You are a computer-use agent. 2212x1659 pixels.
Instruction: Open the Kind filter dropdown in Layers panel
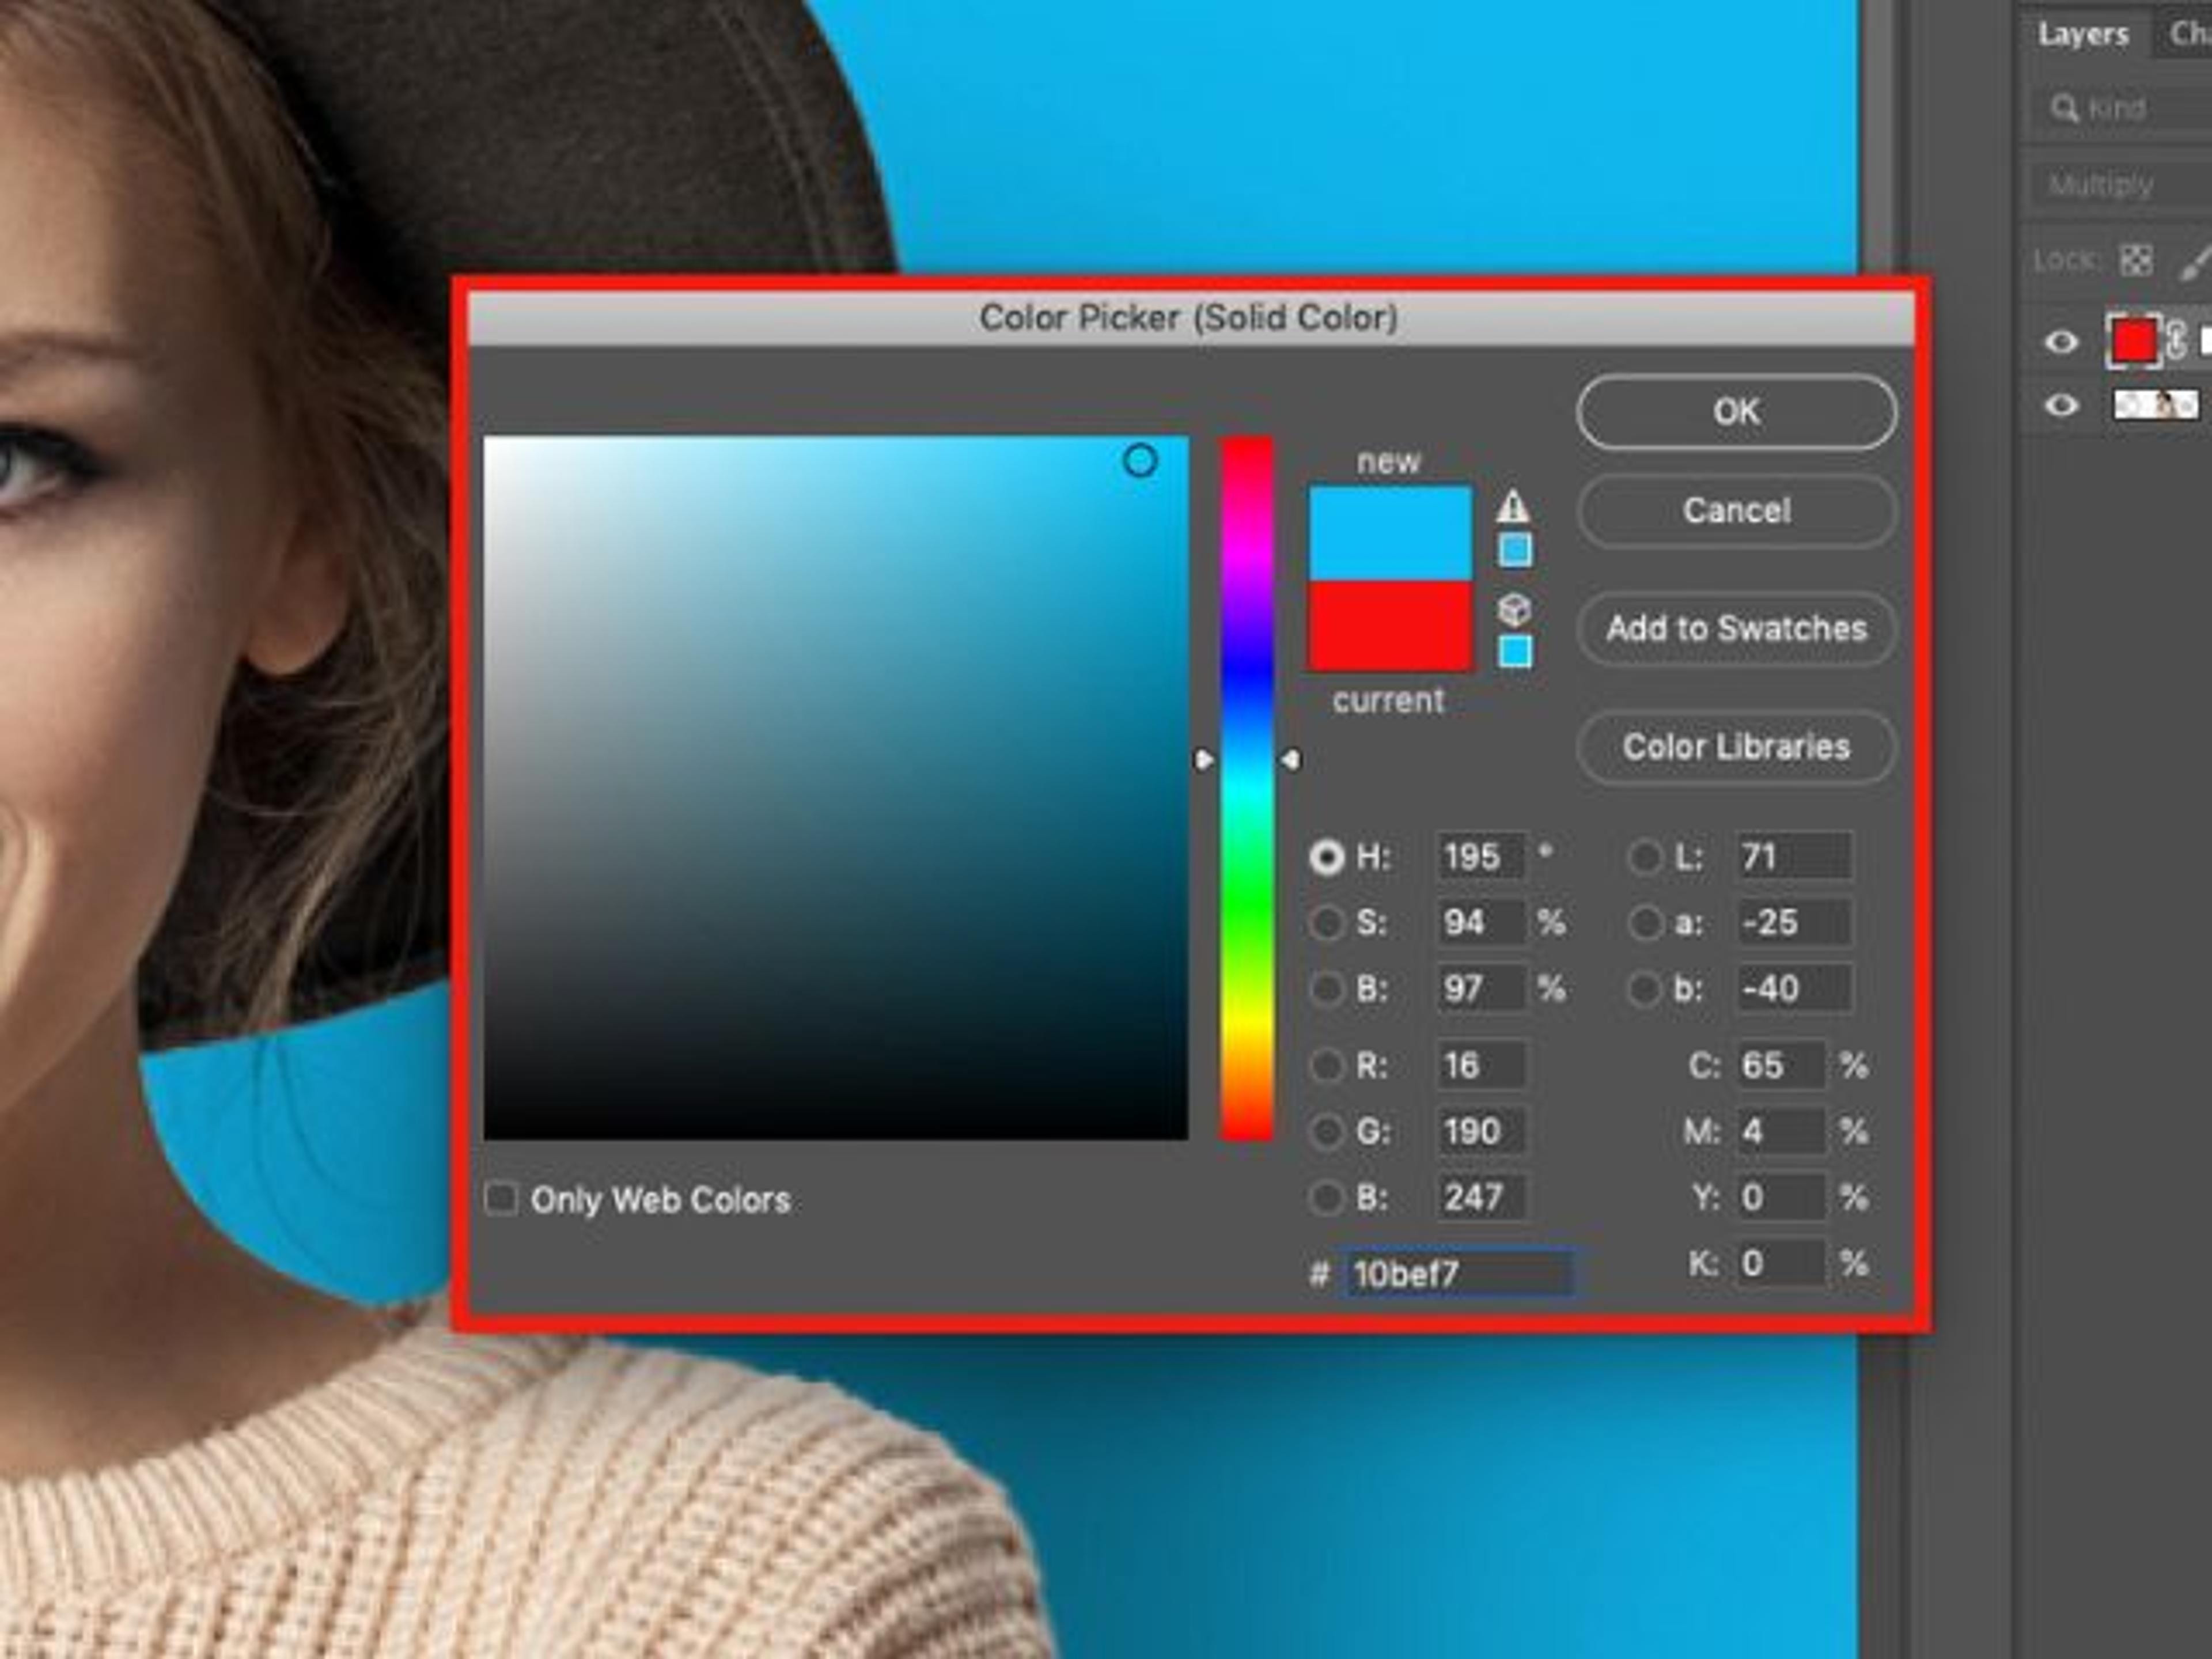tap(2120, 108)
